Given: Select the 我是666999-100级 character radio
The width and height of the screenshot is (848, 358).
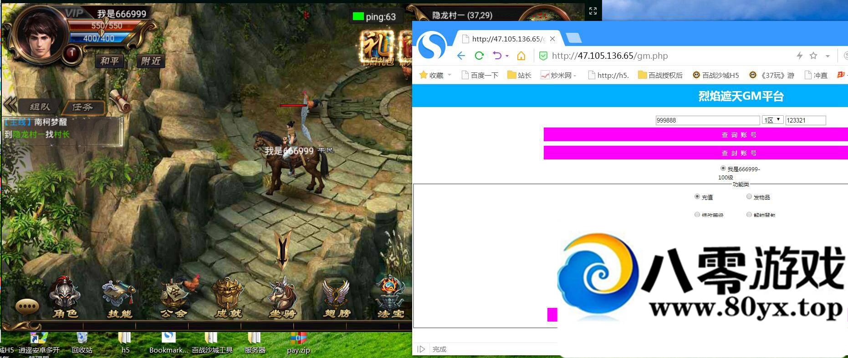Looking at the screenshot, I should pos(723,168).
